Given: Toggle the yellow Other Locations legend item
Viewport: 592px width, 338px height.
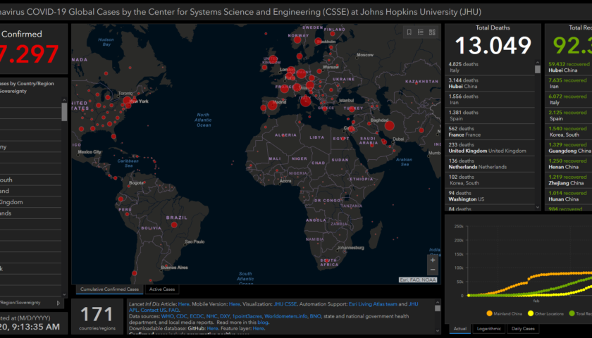Looking at the screenshot, I should [546, 313].
